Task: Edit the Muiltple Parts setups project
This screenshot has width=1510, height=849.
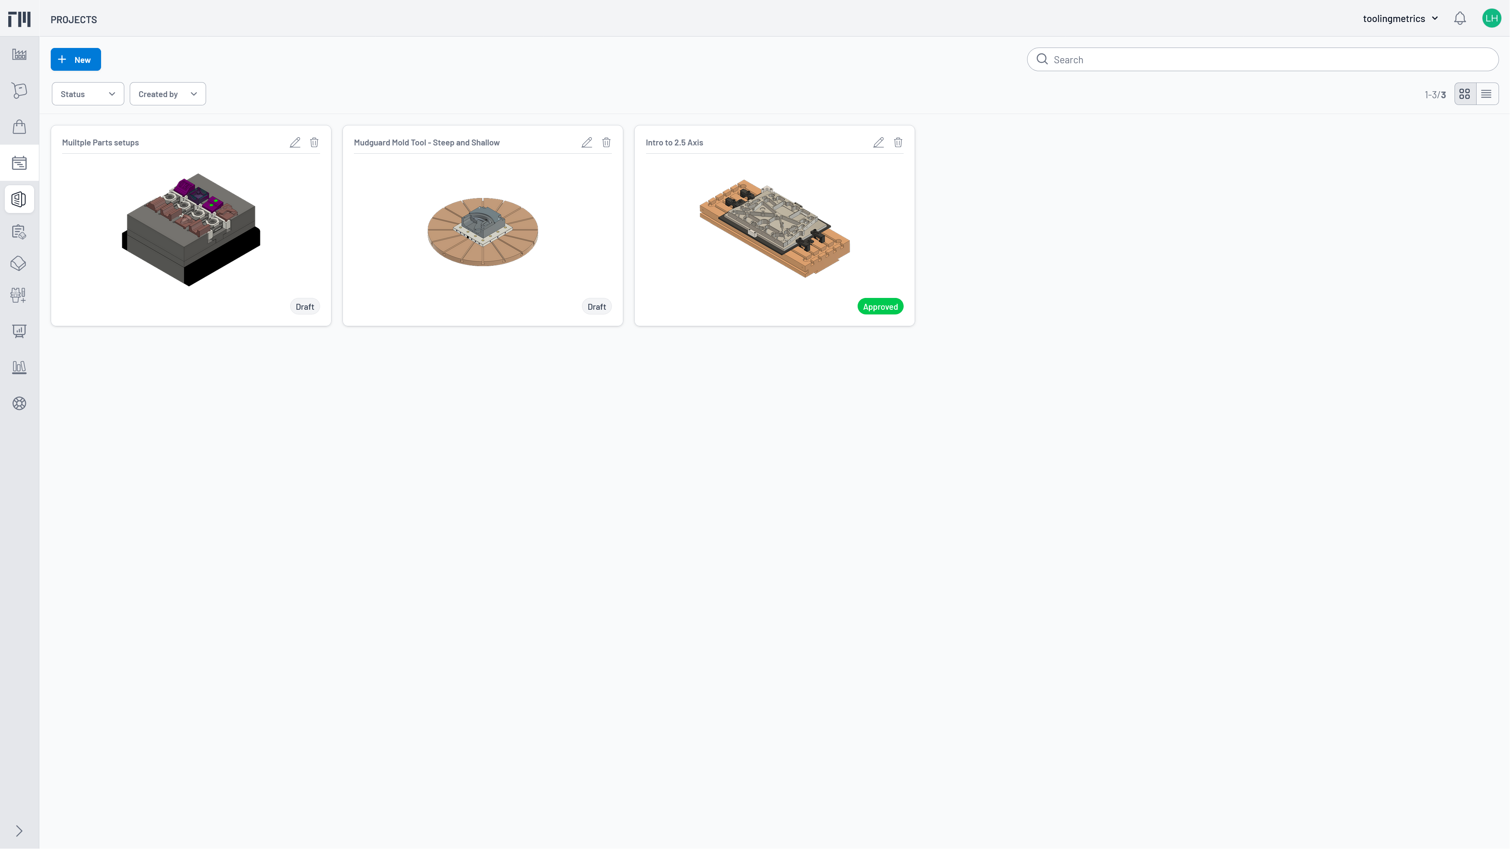Action: [x=295, y=142]
